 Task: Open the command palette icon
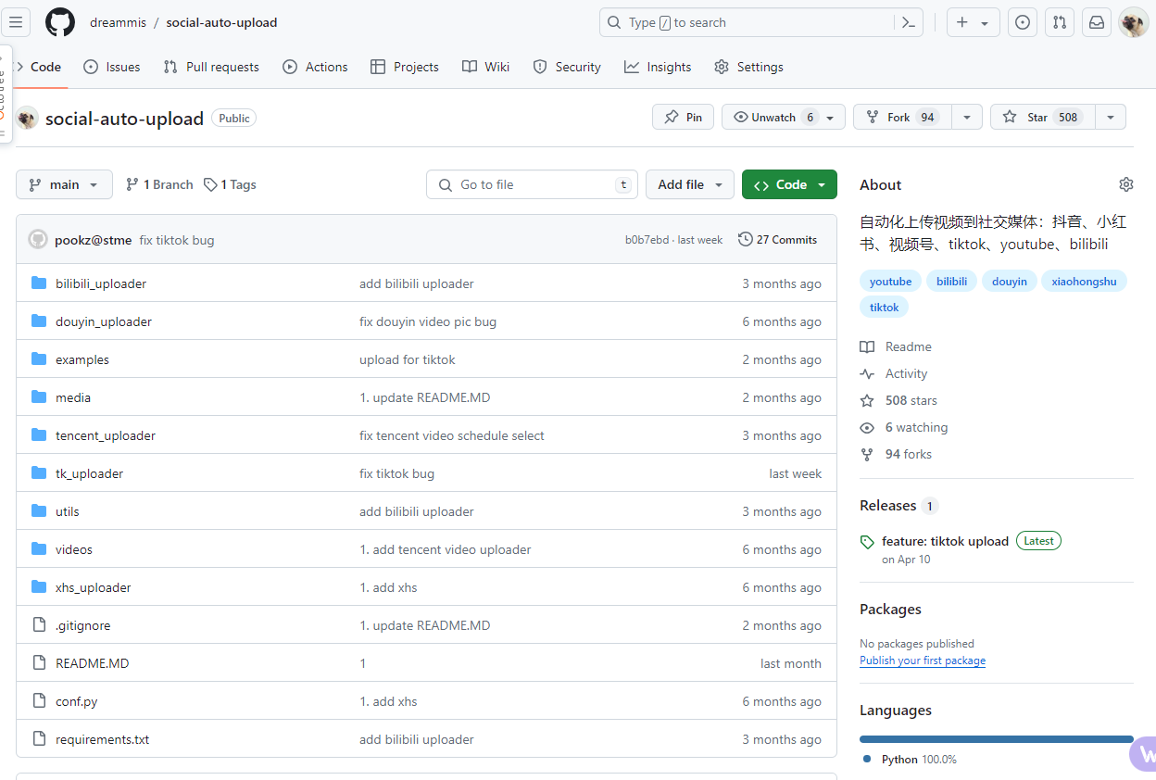click(908, 22)
